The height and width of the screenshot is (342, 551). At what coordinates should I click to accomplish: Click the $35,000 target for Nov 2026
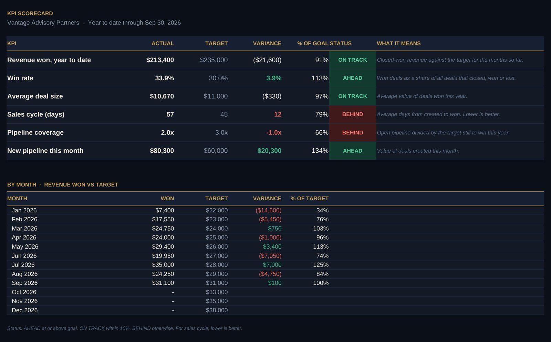(217, 301)
